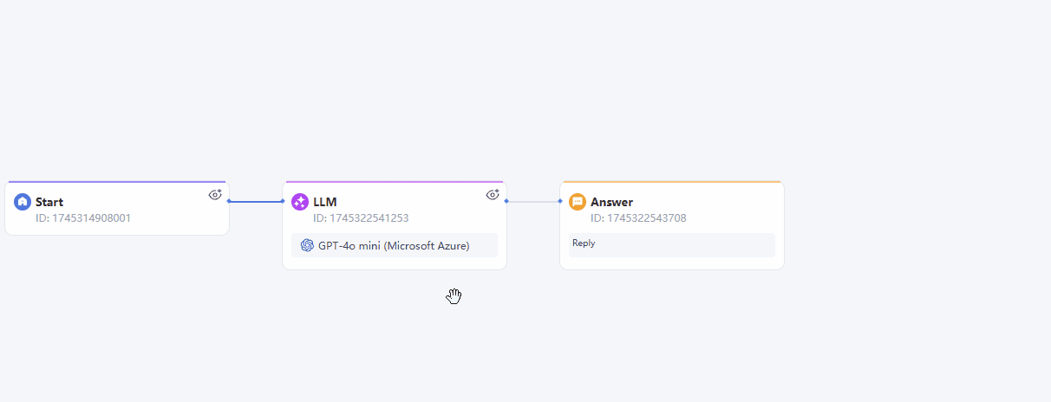The height and width of the screenshot is (402, 1051).
Task: Toggle the eye icon on the Start node
Action: (x=215, y=195)
